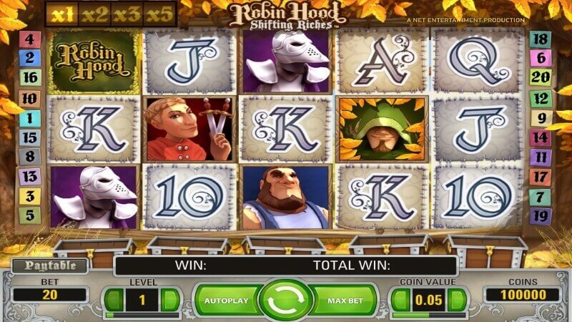
Task: Select the red-dressed character holding daggers symbol
Action: (x=189, y=130)
